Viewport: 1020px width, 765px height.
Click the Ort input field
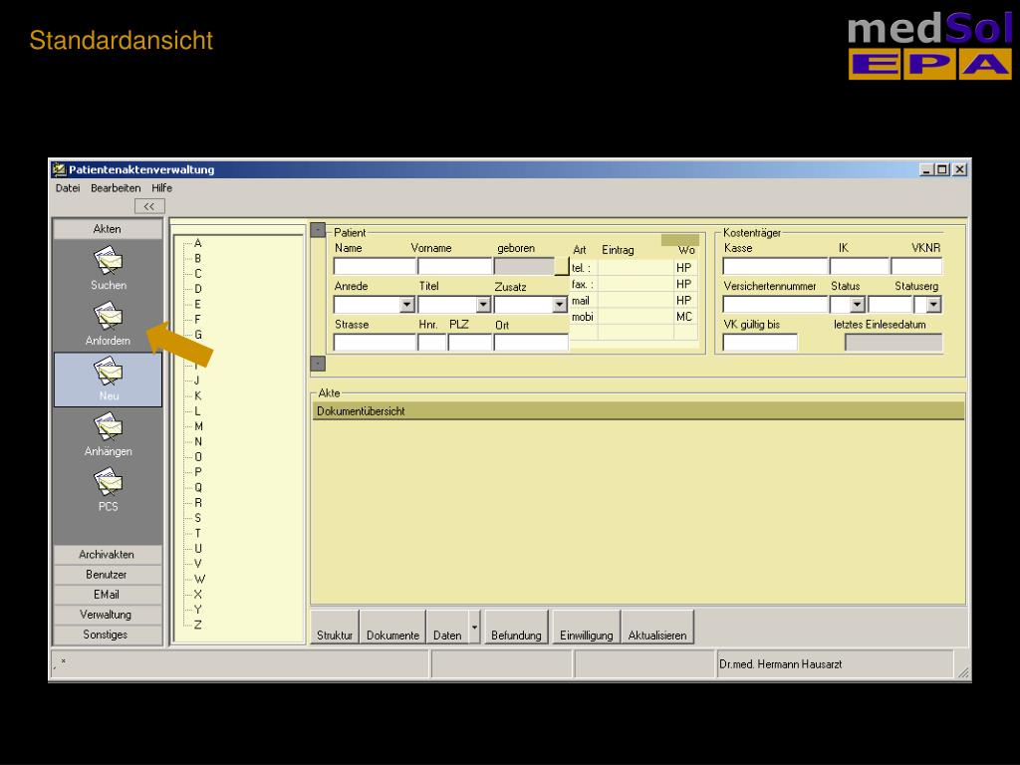point(531,343)
